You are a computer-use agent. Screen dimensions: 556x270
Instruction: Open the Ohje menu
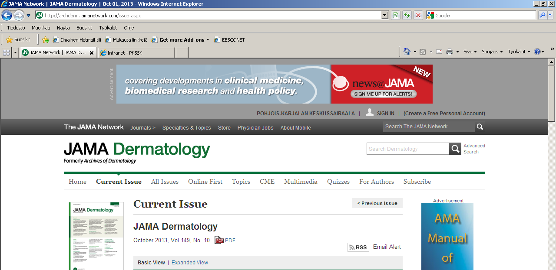(129, 28)
